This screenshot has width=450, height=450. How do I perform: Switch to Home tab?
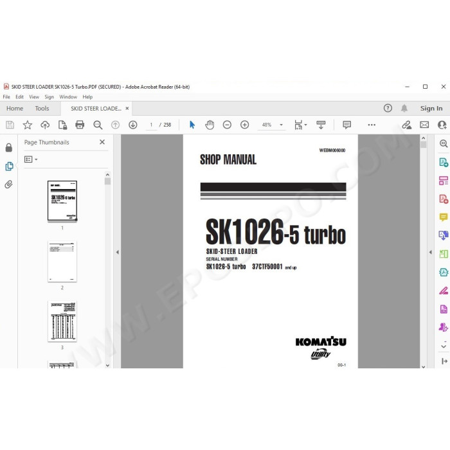tap(15, 109)
